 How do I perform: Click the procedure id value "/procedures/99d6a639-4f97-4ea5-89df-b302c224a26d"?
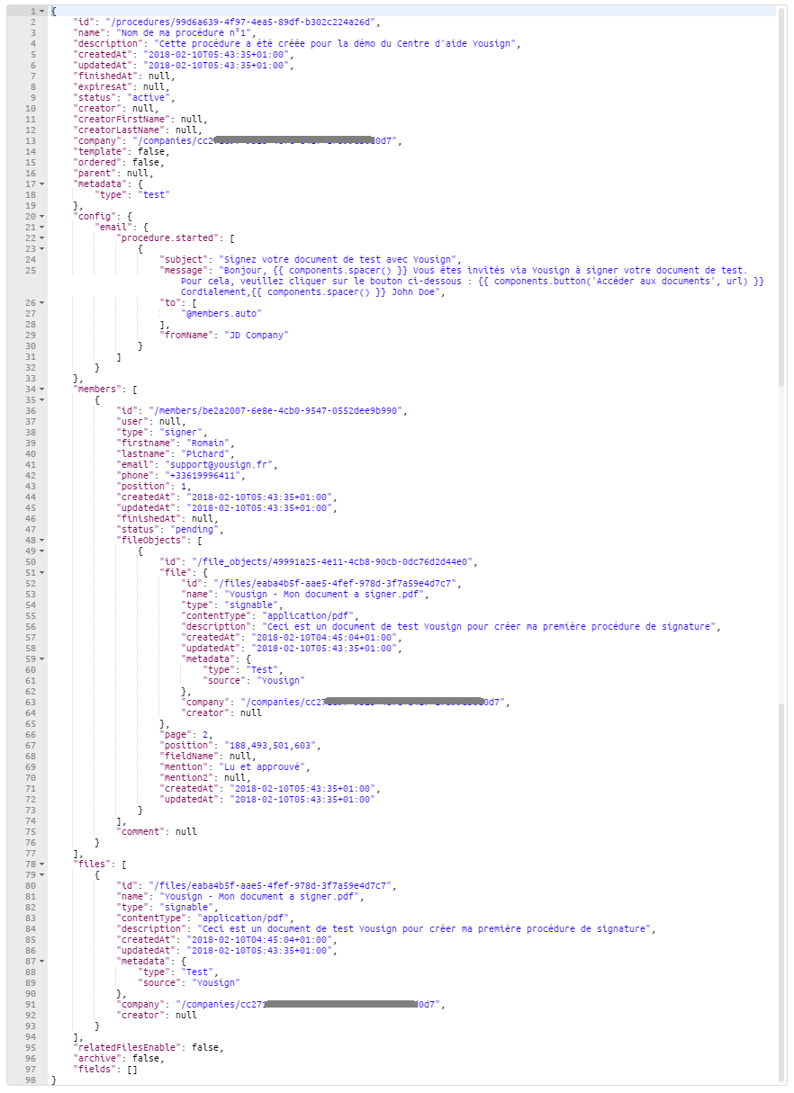(241, 22)
